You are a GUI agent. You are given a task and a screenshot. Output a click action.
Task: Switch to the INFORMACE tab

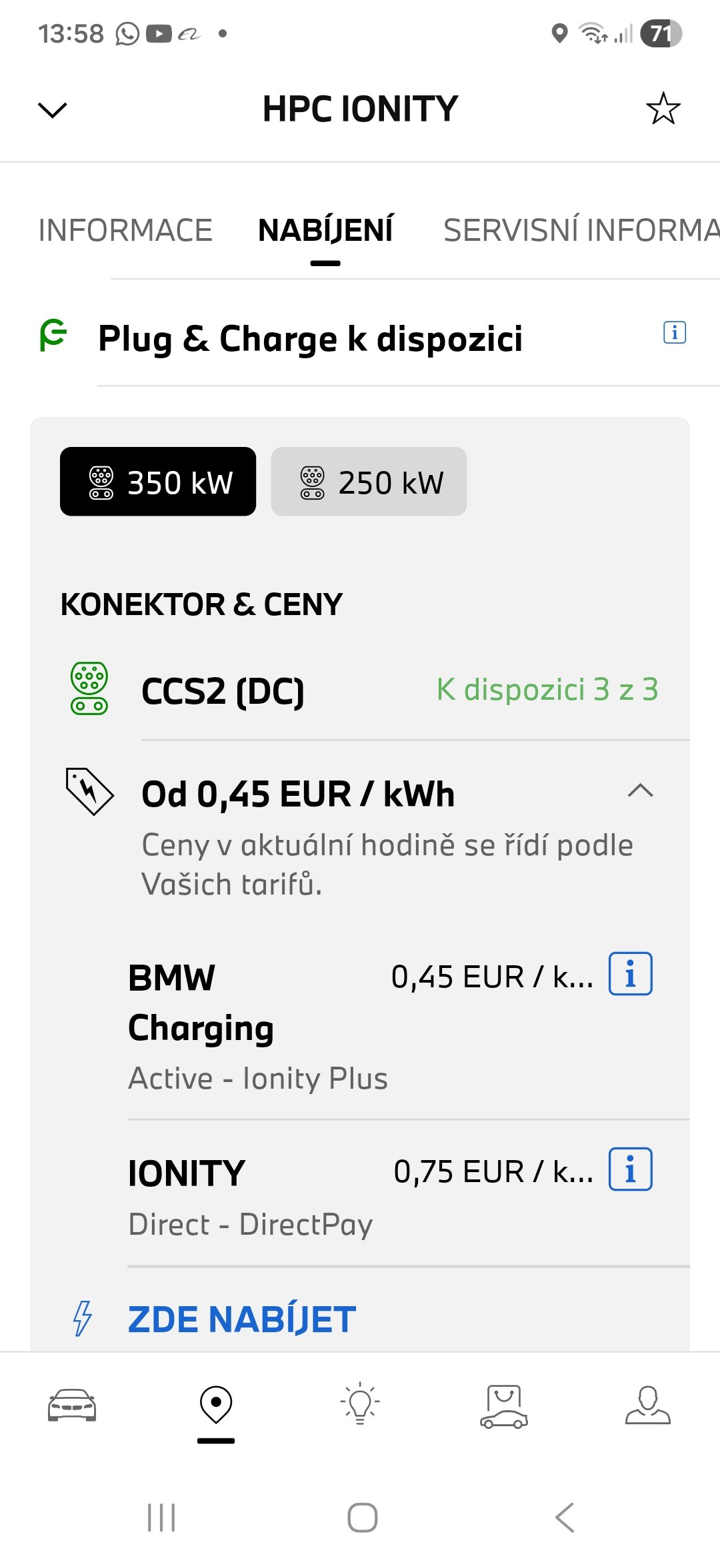point(125,231)
